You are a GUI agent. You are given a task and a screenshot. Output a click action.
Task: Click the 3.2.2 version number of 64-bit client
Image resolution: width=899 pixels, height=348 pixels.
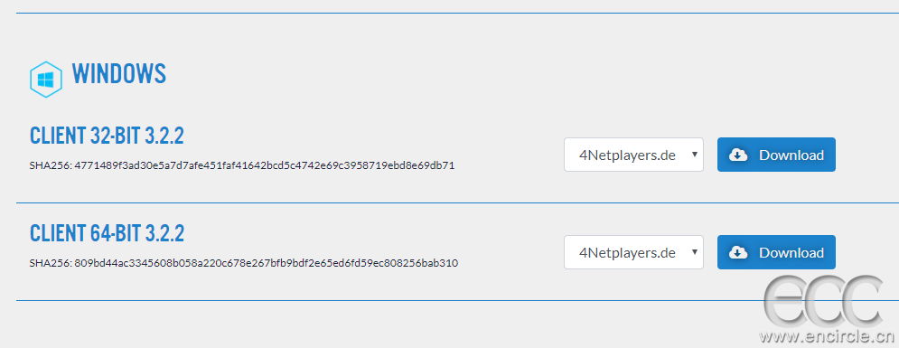tap(164, 233)
